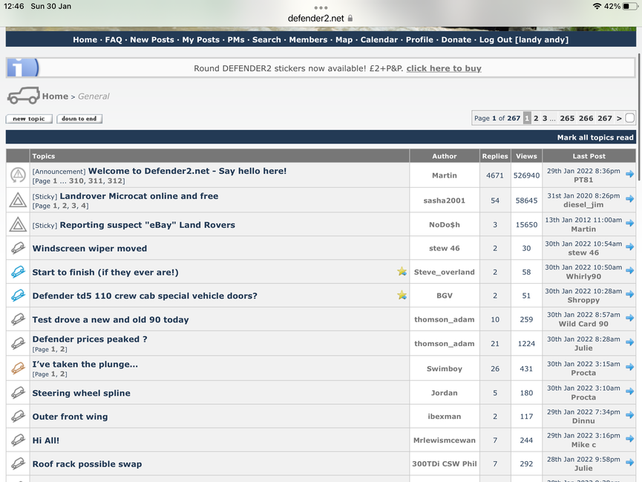Click the topic icon next to Windscreen wiper moved
642x482 pixels.
coord(18,248)
